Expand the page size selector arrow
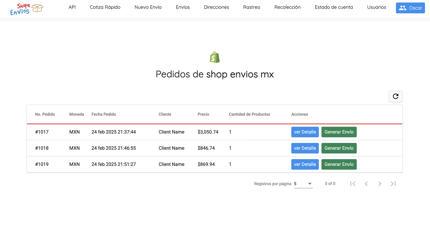Viewport: 430px width, 242px height. click(310, 184)
